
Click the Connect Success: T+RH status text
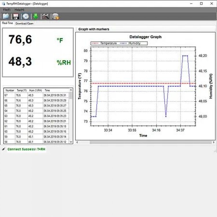[26, 149]
